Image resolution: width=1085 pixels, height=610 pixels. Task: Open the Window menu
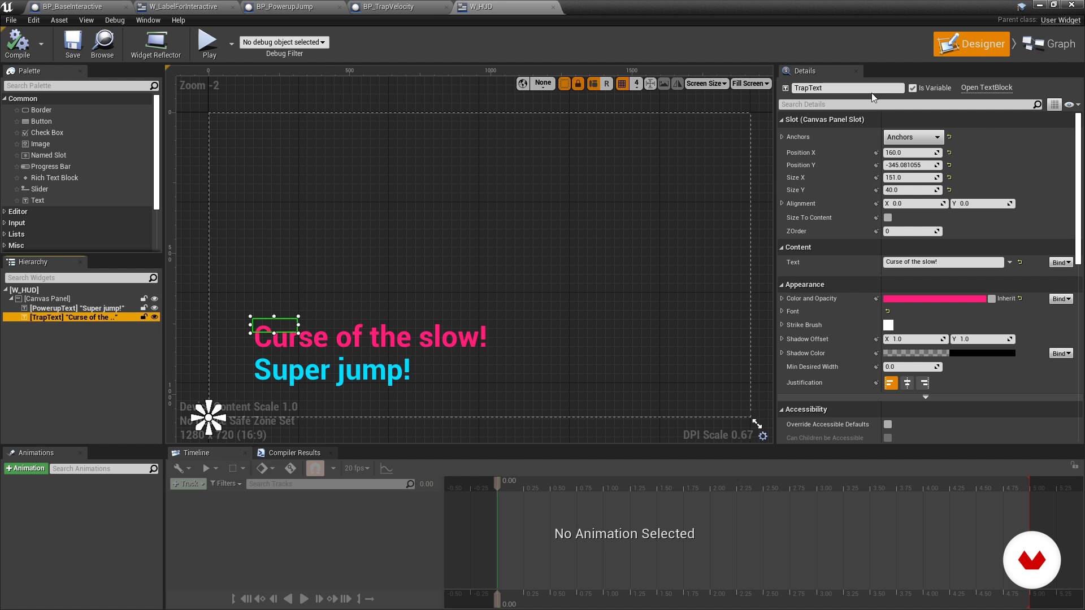coord(147,20)
